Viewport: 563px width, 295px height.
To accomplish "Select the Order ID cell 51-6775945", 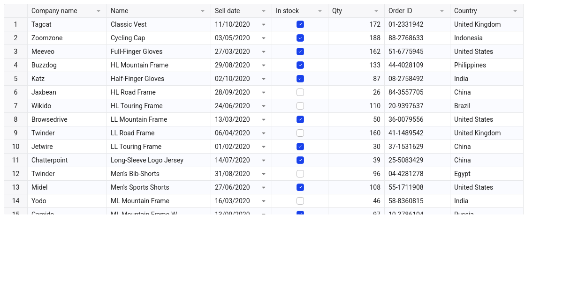I will 417,52.
